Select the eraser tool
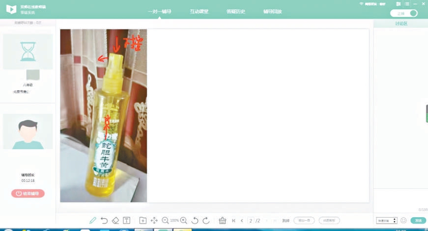428x231 pixels. tap(115, 221)
